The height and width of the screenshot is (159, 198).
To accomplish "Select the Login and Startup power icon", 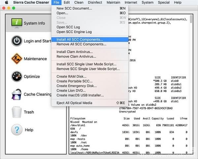I will pyautogui.click(x=17, y=41).
